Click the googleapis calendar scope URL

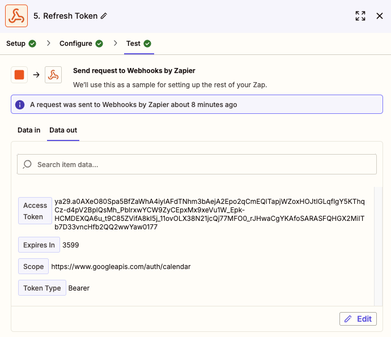coord(121,267)
